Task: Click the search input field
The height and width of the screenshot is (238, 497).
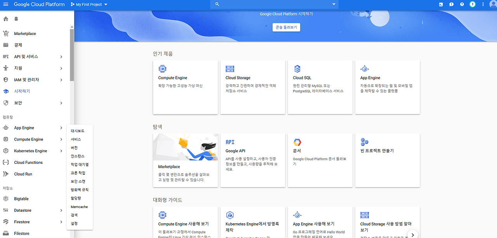Action: point(274,4)
